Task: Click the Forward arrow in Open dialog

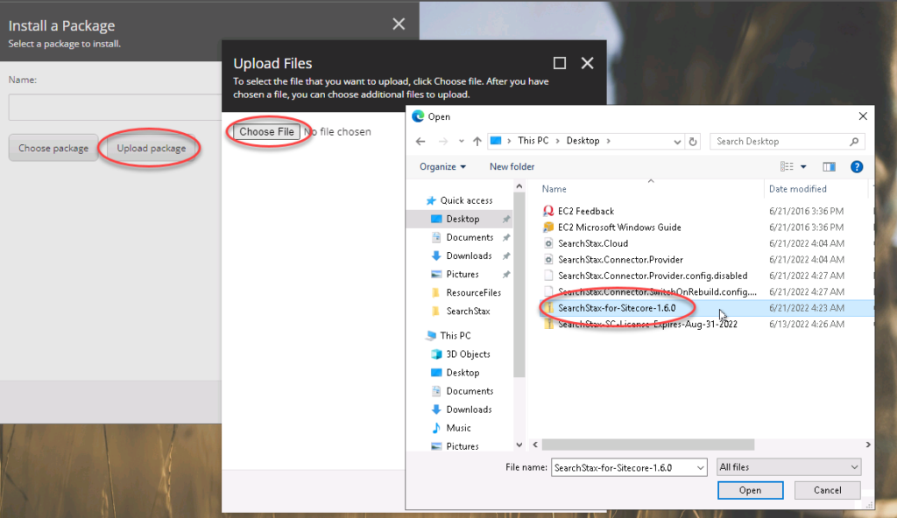Action: pos(442,141)
